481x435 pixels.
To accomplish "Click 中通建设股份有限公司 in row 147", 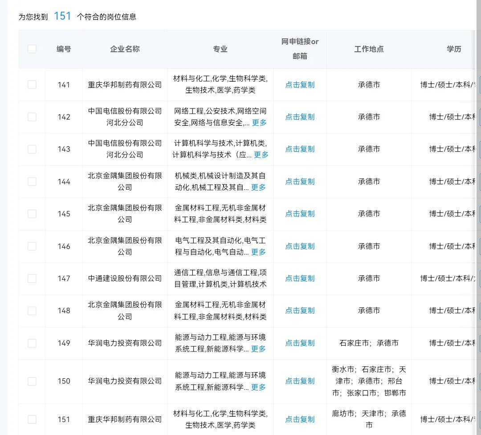I will coord(125,278).
